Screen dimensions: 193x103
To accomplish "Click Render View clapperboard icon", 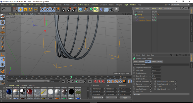I will pyautogui.click(x=64, y=9).
